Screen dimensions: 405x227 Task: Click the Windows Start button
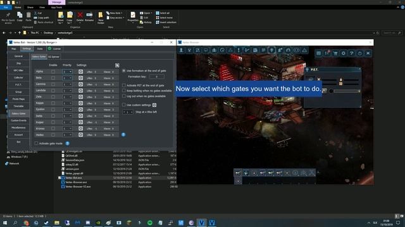[x=5, y=223]
